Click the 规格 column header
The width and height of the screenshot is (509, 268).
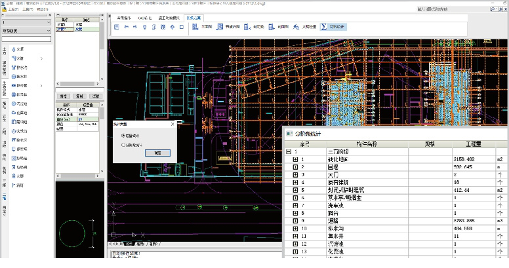(x=430, y=144)
